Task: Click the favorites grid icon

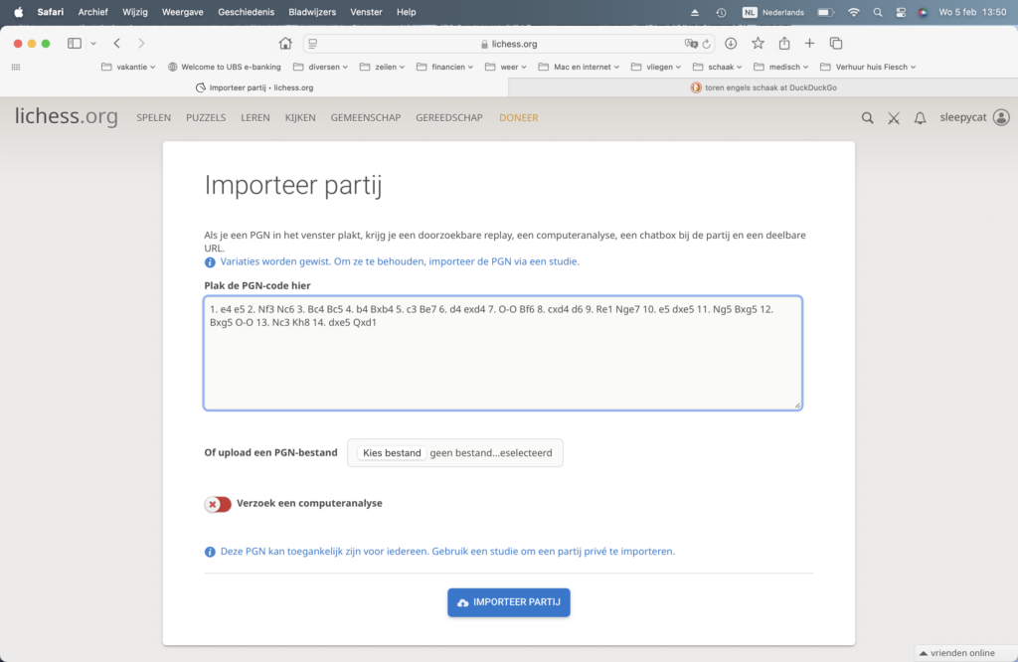Action: coord(16,67)
